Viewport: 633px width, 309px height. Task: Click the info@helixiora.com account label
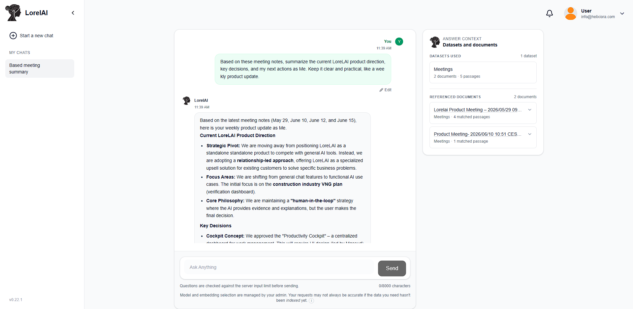coord(598,17)
